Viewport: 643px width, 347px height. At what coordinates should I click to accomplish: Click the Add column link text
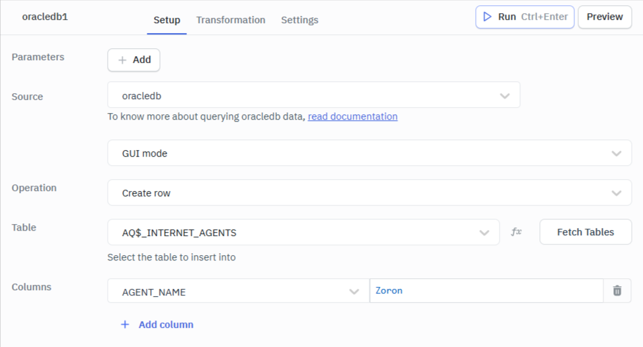click(x=166, y=325)
